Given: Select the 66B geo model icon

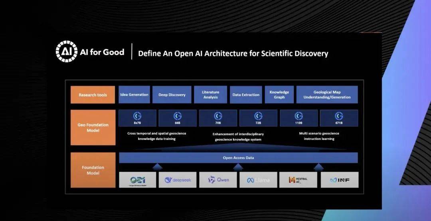Looking at the screenshot, I should click(178, 115).
